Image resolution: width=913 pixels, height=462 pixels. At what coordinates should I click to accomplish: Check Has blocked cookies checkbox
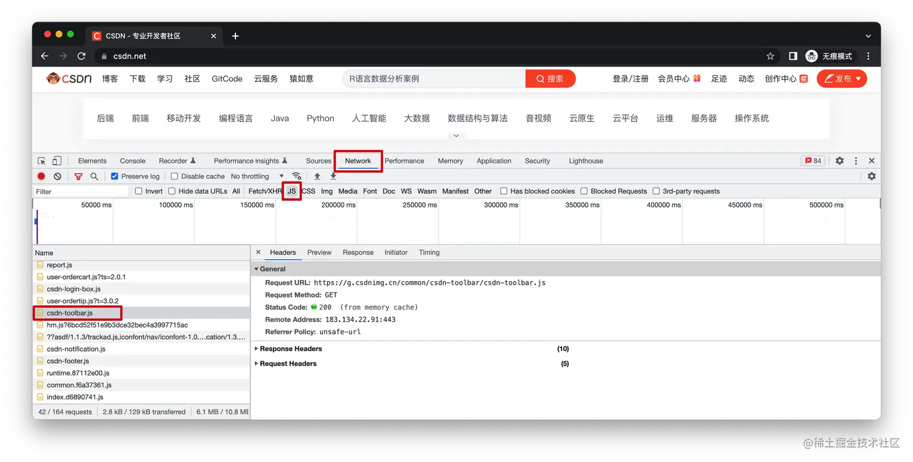click(x=504, y=191)
